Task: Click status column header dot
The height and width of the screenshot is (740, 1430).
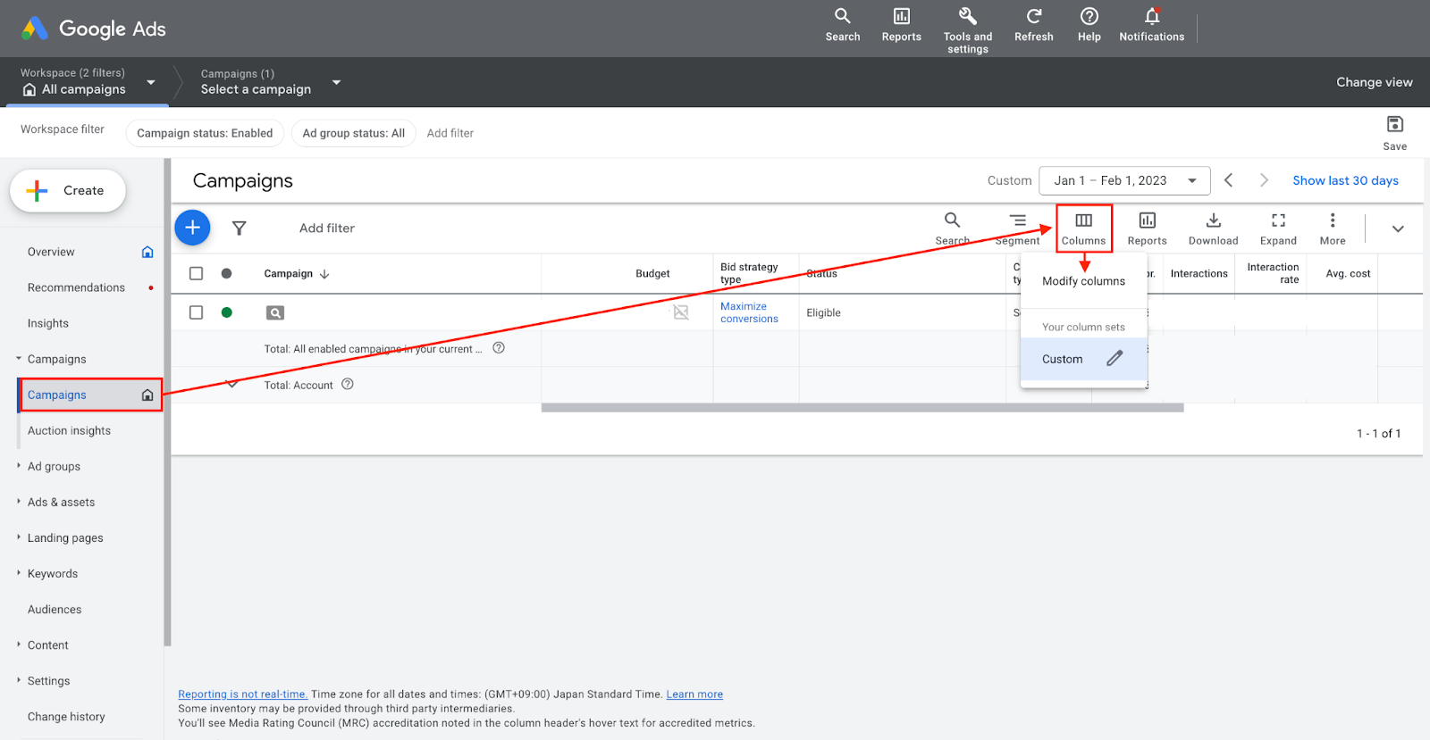Action: pos(227,274)
